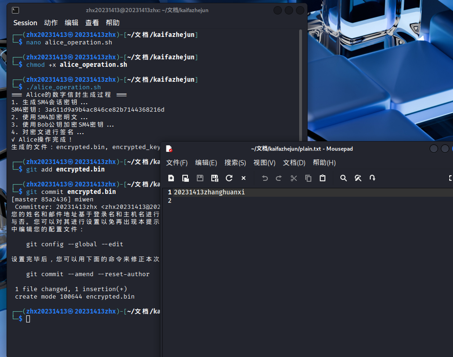Open the 帮助 menu in the terminal

(113, 23)
